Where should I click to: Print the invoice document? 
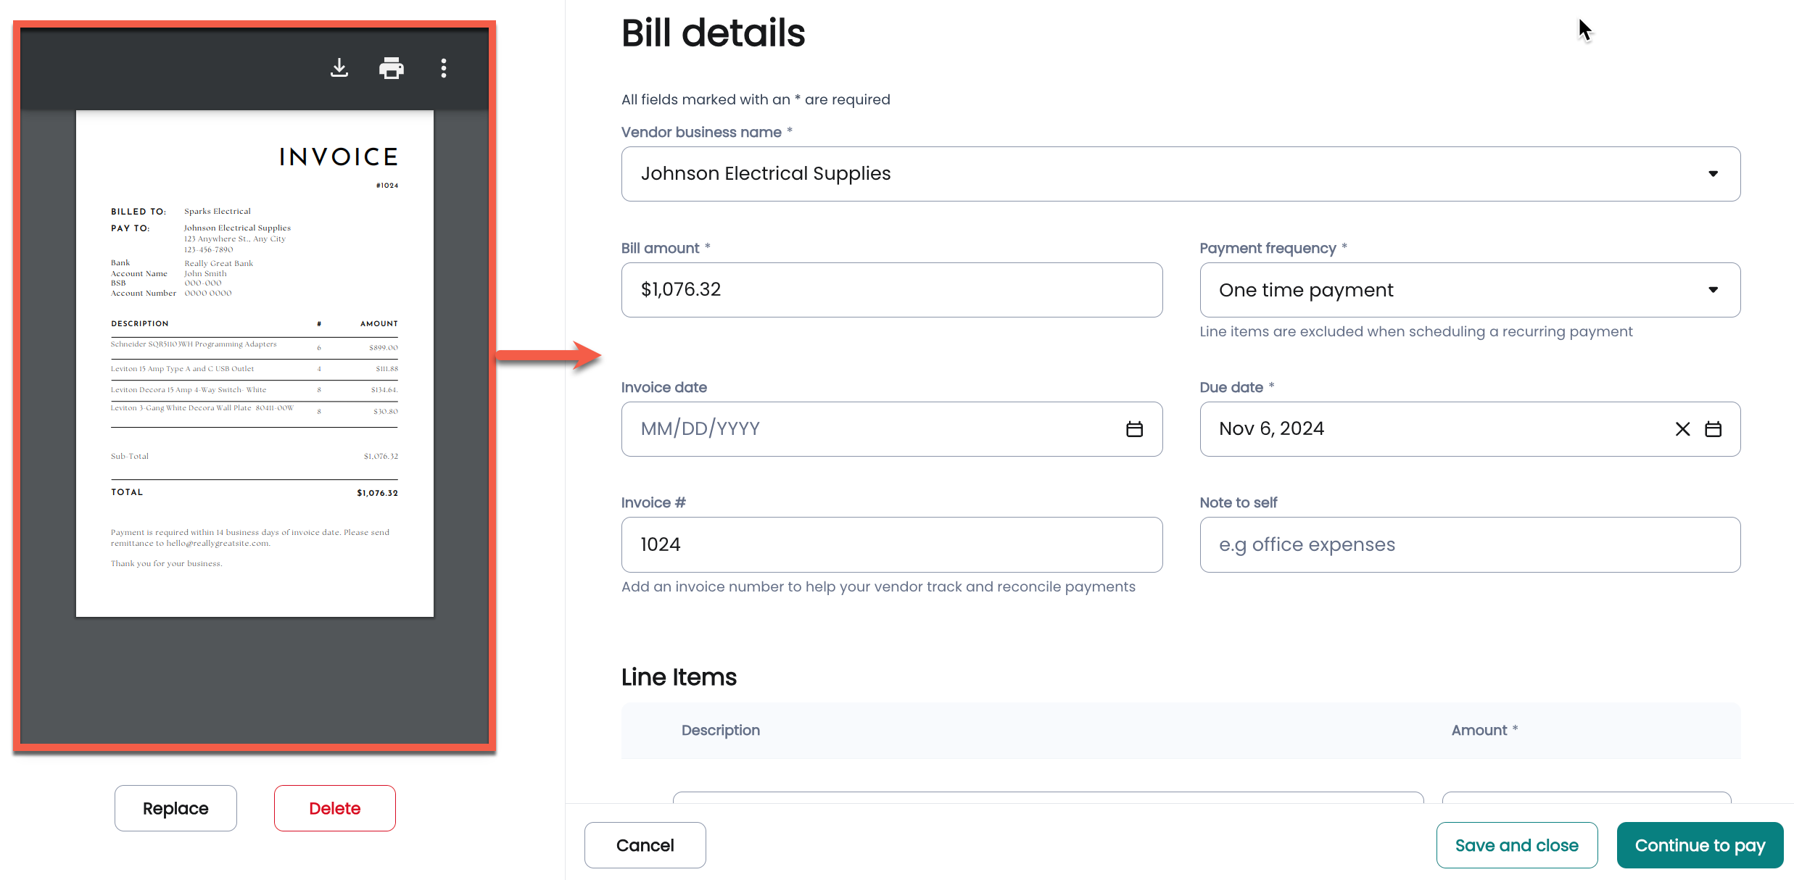pos(391,68)
